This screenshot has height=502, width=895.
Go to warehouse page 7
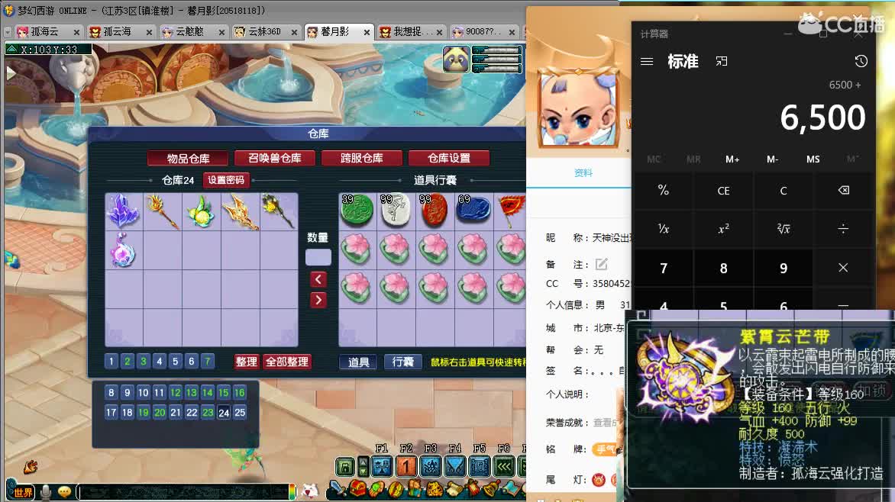[208, 361]
